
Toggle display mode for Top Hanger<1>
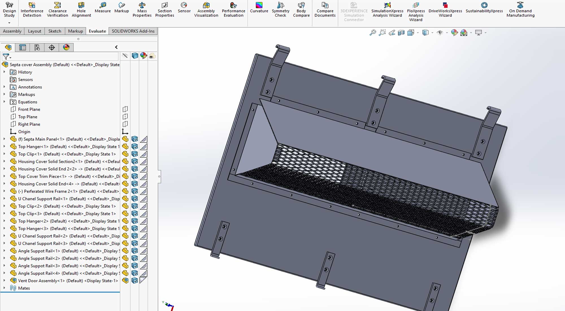(x=135, y=146)
